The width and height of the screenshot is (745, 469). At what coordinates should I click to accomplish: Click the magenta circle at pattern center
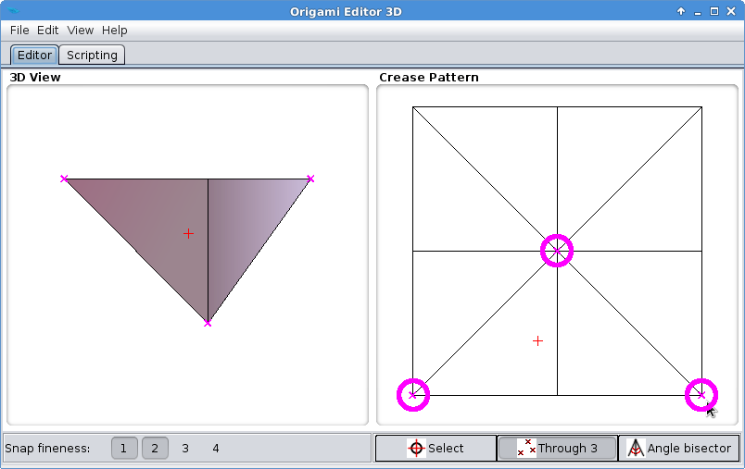coord(557,251)
